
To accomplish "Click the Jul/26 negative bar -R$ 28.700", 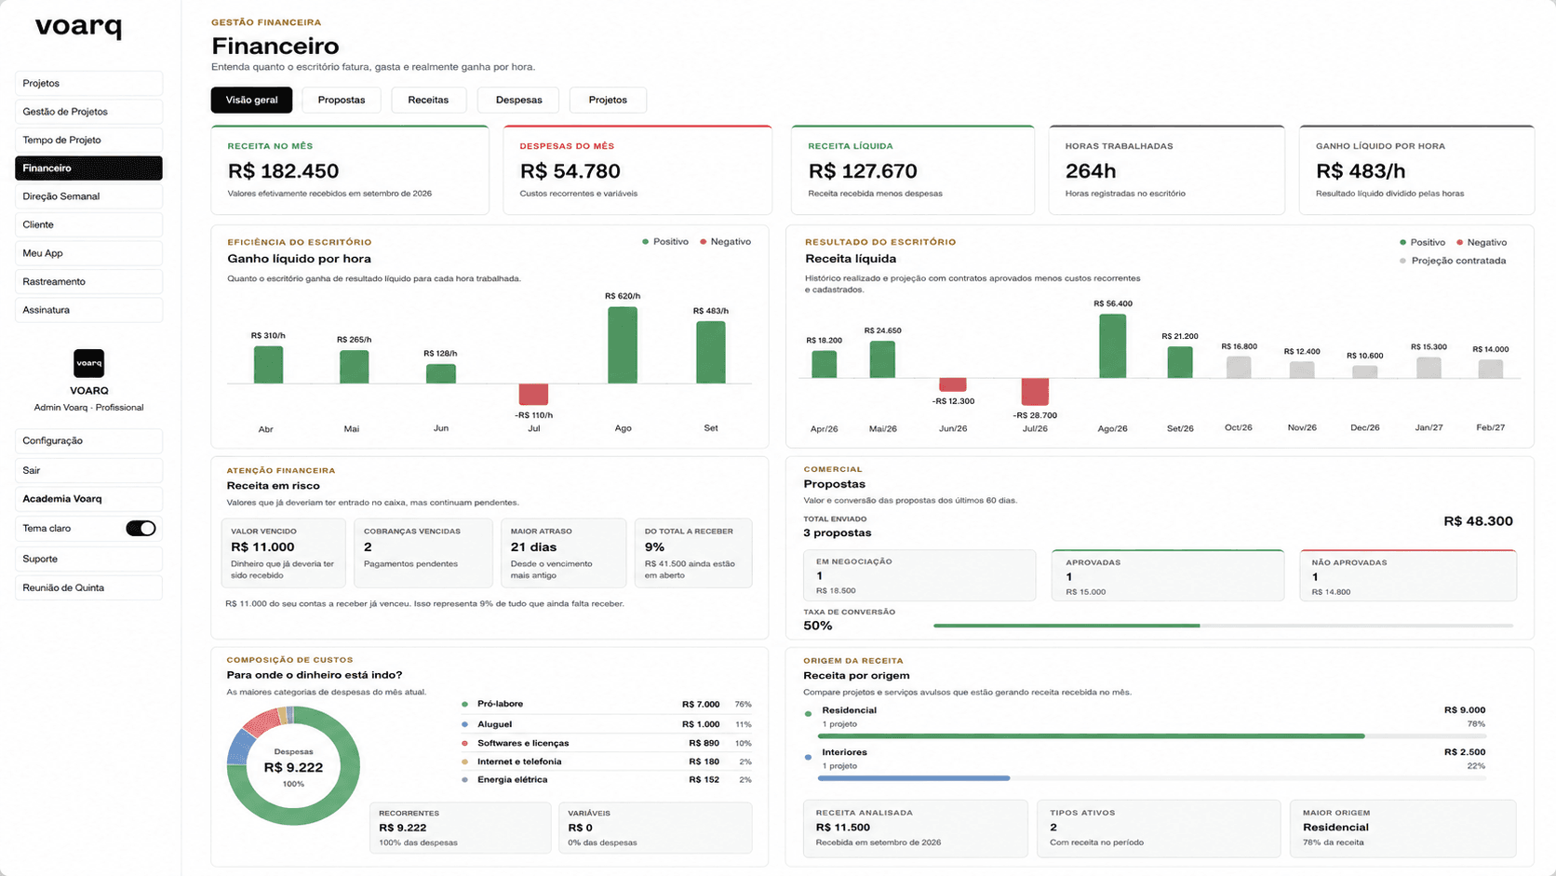I will 1035,392.
